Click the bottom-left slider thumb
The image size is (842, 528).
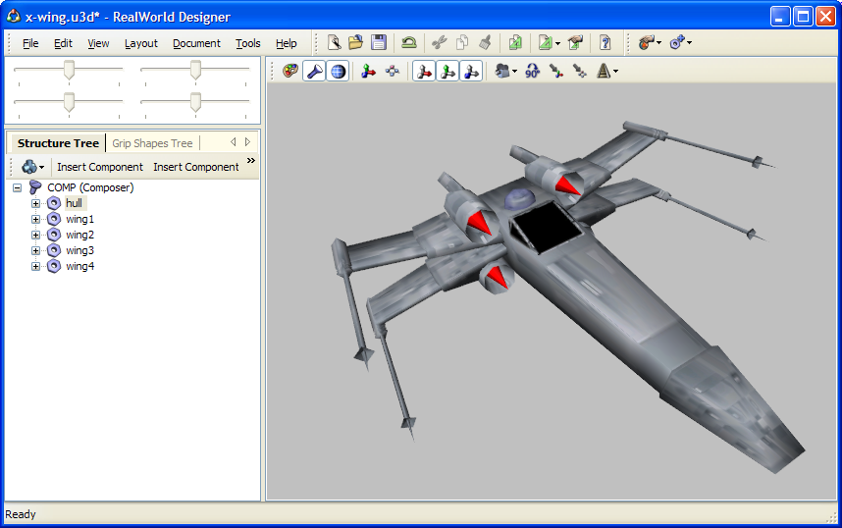pos(69,103)
